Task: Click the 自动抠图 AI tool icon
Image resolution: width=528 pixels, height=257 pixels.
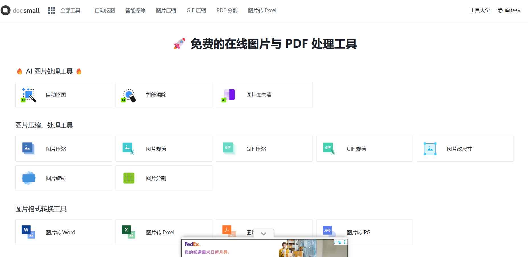Action: pos(29,95)
